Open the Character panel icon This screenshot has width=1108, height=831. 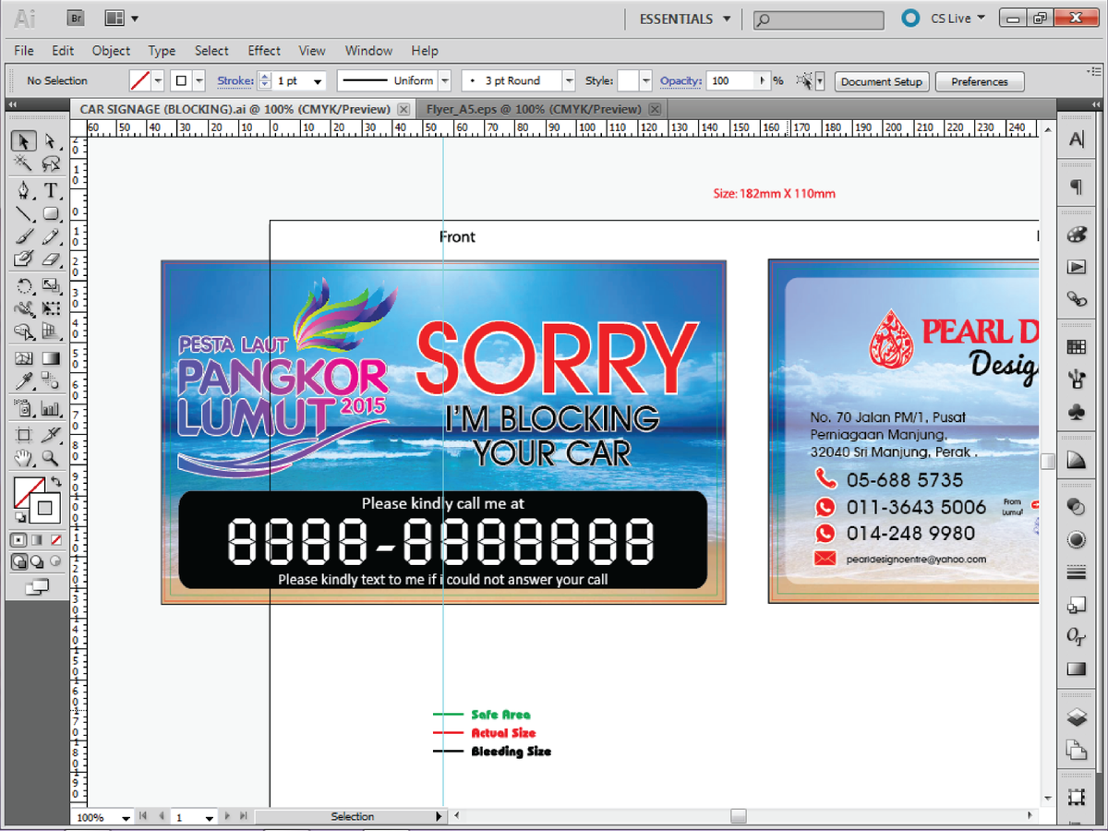coord(1077,140)
